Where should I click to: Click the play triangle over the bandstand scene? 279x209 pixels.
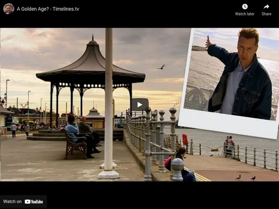[139, 104]
